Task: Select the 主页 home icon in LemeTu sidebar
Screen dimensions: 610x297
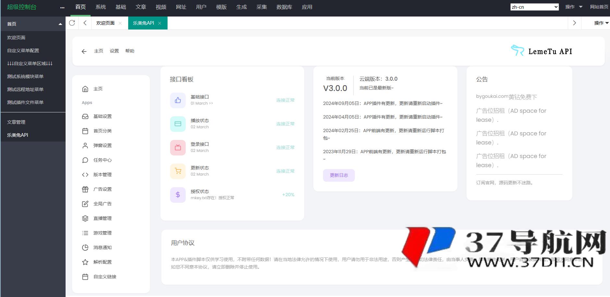Action: (85, 88)
